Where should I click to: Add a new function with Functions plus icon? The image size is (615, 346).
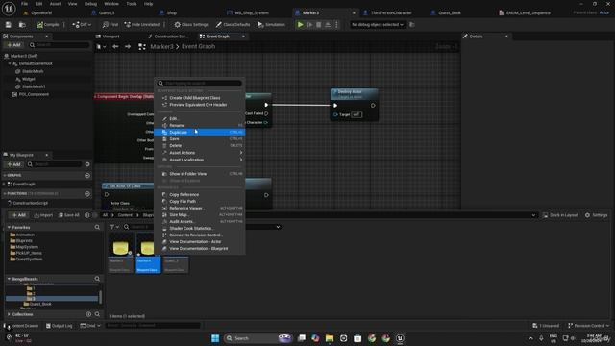(x=87, y=194)
